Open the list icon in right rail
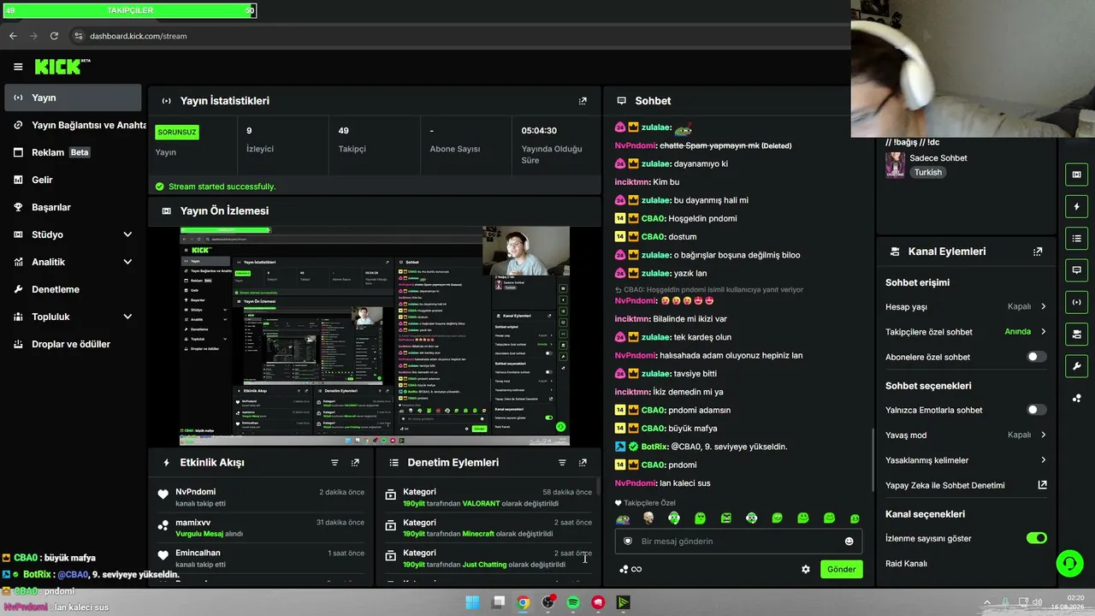Viewport: 1095px width, 616px height. 1076,238
